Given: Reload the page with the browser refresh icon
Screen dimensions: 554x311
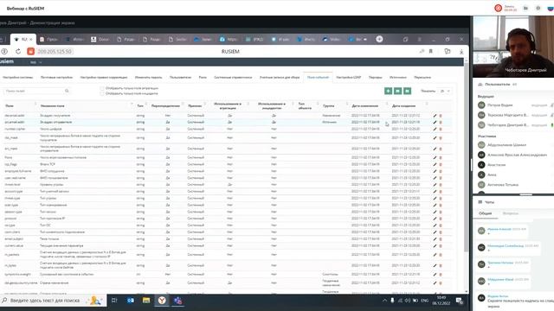Looking at the screenshot, I should 18,52.
